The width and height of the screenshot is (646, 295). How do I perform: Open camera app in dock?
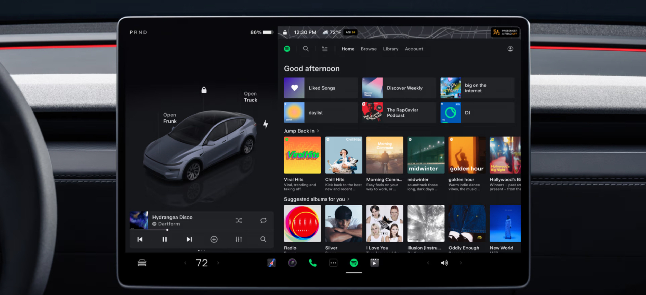292,263
